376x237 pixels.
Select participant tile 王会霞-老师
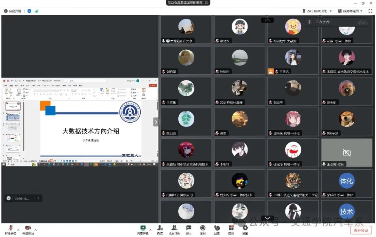coord(346,153)
